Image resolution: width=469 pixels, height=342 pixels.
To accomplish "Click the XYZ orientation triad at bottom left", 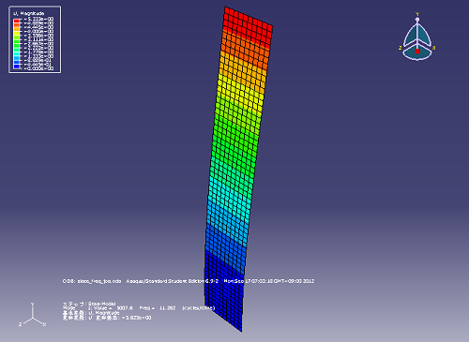I will point(32,315).
